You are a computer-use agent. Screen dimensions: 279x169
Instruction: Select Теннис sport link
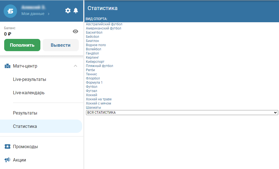tap(91, 74)
